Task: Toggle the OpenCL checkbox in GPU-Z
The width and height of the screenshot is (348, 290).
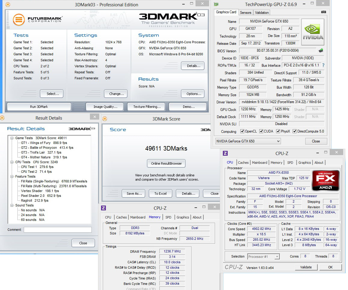Action: tap(242, 131)
